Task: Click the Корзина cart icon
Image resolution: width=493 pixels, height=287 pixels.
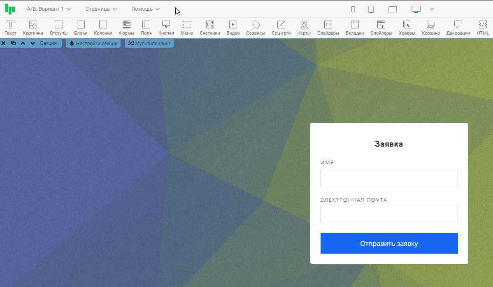Action: 431,28
